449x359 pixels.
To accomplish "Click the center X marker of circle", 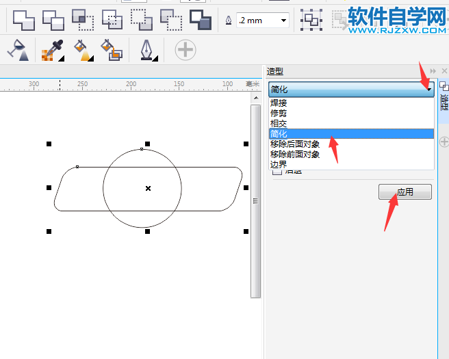I will click(148, 188).
